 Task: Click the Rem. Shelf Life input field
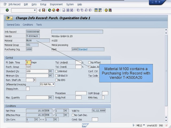click(x=30, y=80)
